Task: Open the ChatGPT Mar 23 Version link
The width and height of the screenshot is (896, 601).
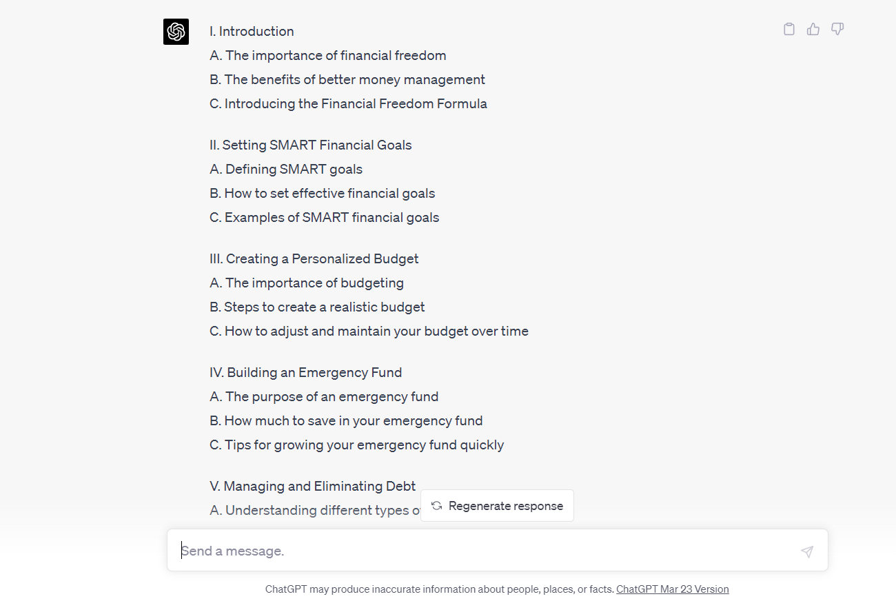Action: [673, 589]
